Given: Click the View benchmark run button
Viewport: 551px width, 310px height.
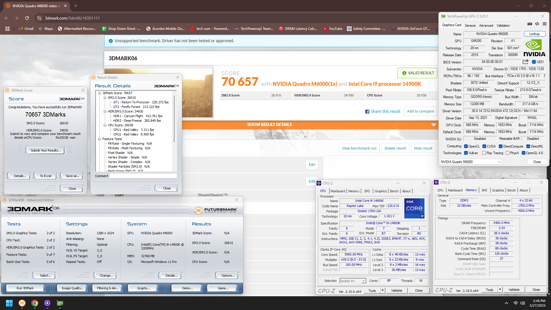Looking at the screenshot, I should pos(359,148).
